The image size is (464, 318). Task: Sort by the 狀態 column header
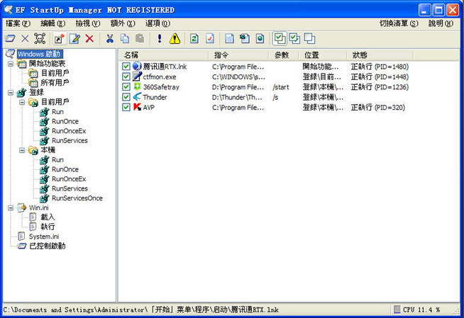click(380, 55)
